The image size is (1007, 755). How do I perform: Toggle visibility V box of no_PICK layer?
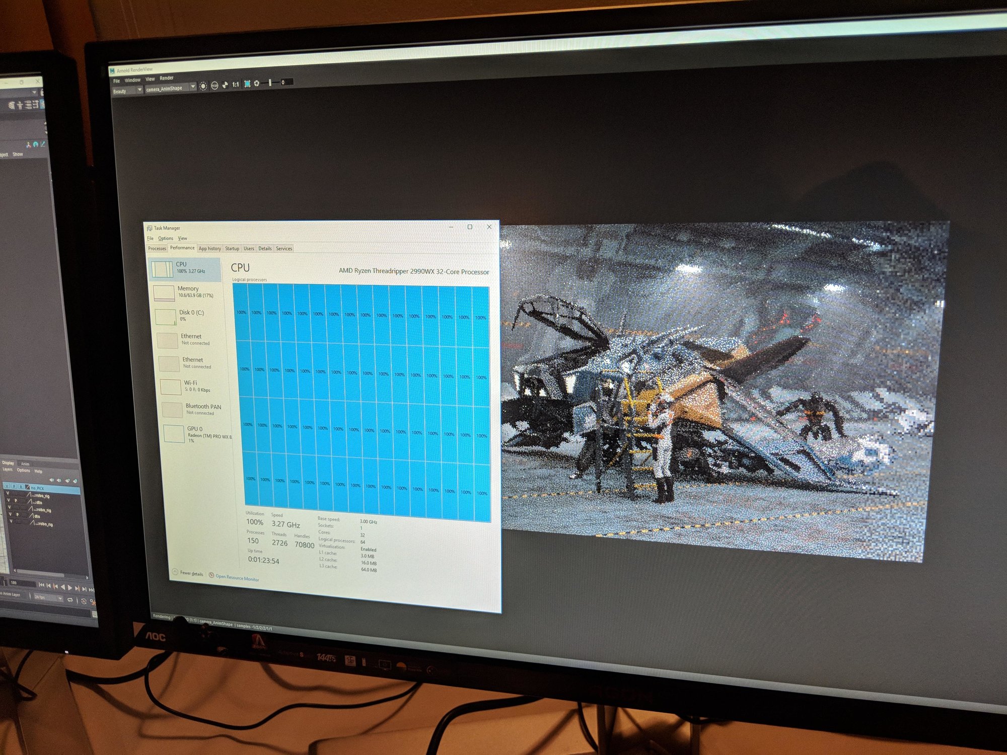[x=7, y=486]
